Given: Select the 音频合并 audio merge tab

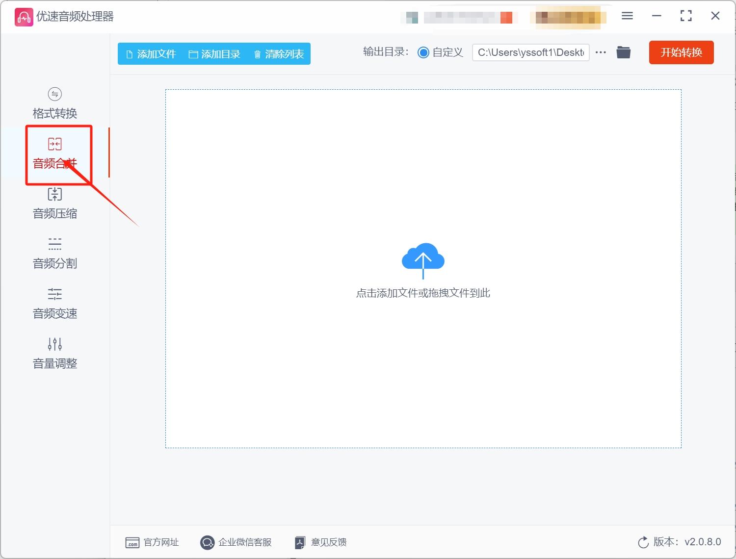Looking at the screenshot, I should [54, 152].
